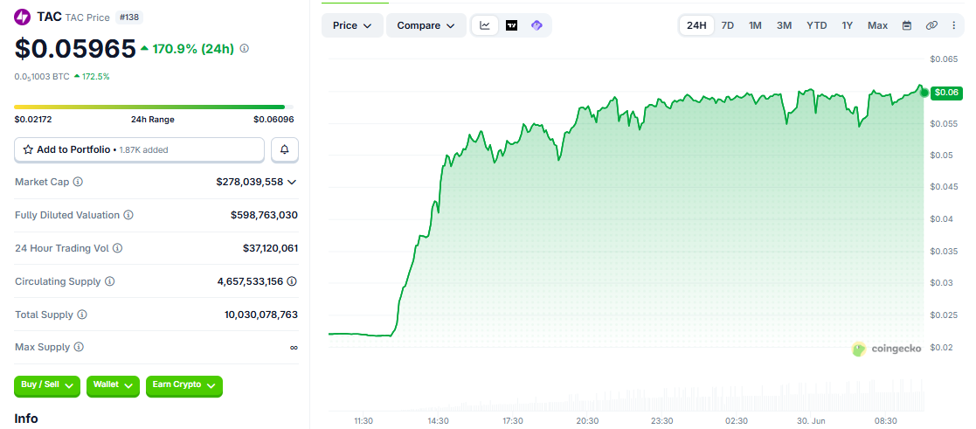976x429 pixels.
Task: Click the 24h Range progress bar
Action: (154, 107)
